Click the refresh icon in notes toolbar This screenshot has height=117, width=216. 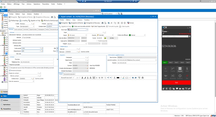click(x=143, y=78)
